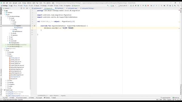Image resolution: width=182 pixels, height=102 pixels.
Task: Open the Refactor menu
Action: point(29,3)
